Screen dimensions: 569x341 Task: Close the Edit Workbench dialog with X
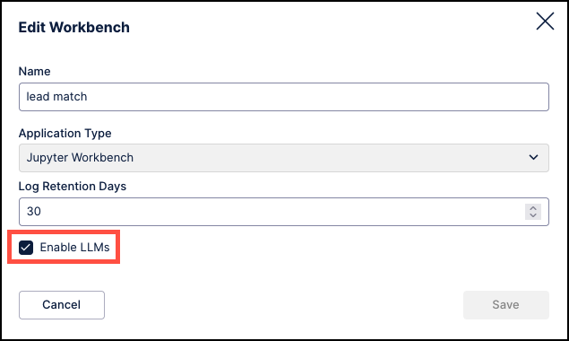click(545, 21)
